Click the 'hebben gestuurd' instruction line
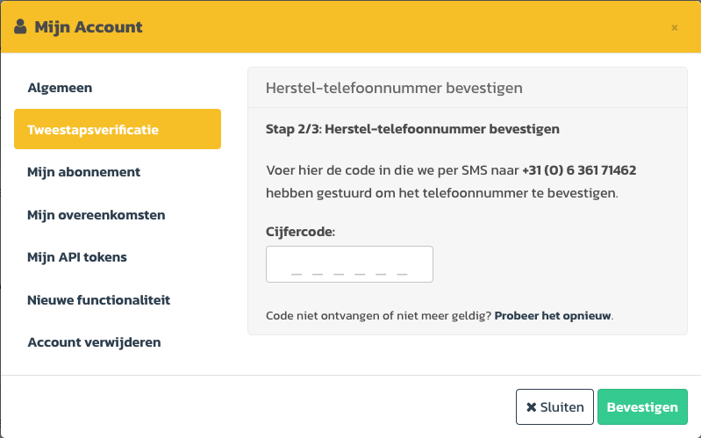 click(x=441, y=193)
